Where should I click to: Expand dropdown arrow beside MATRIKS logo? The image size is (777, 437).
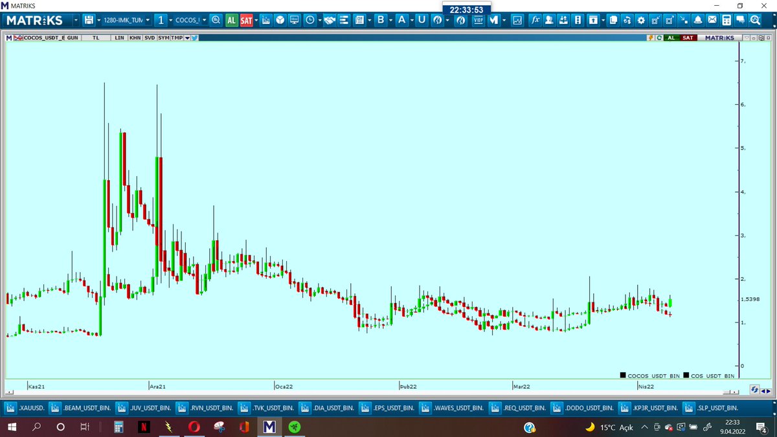(76, 20)
